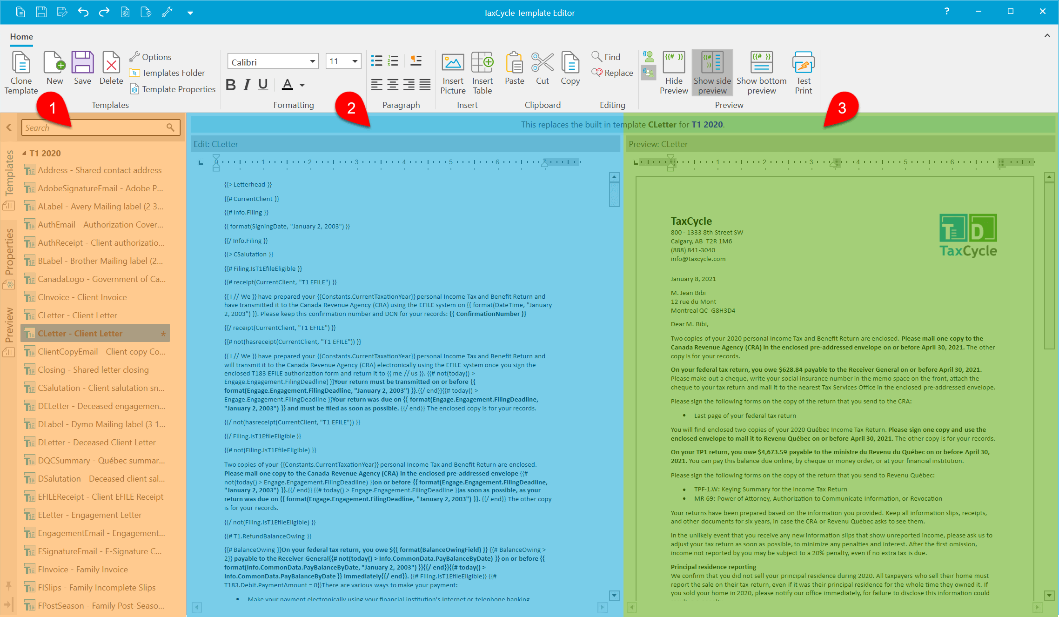This screenshot has width=1059, height=617.
Task: Open Replace in Editing group
Action: (x=612, y=73)
